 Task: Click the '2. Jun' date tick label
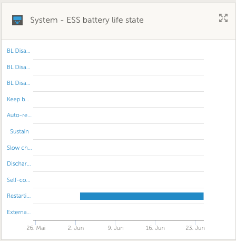coord(76,228)
